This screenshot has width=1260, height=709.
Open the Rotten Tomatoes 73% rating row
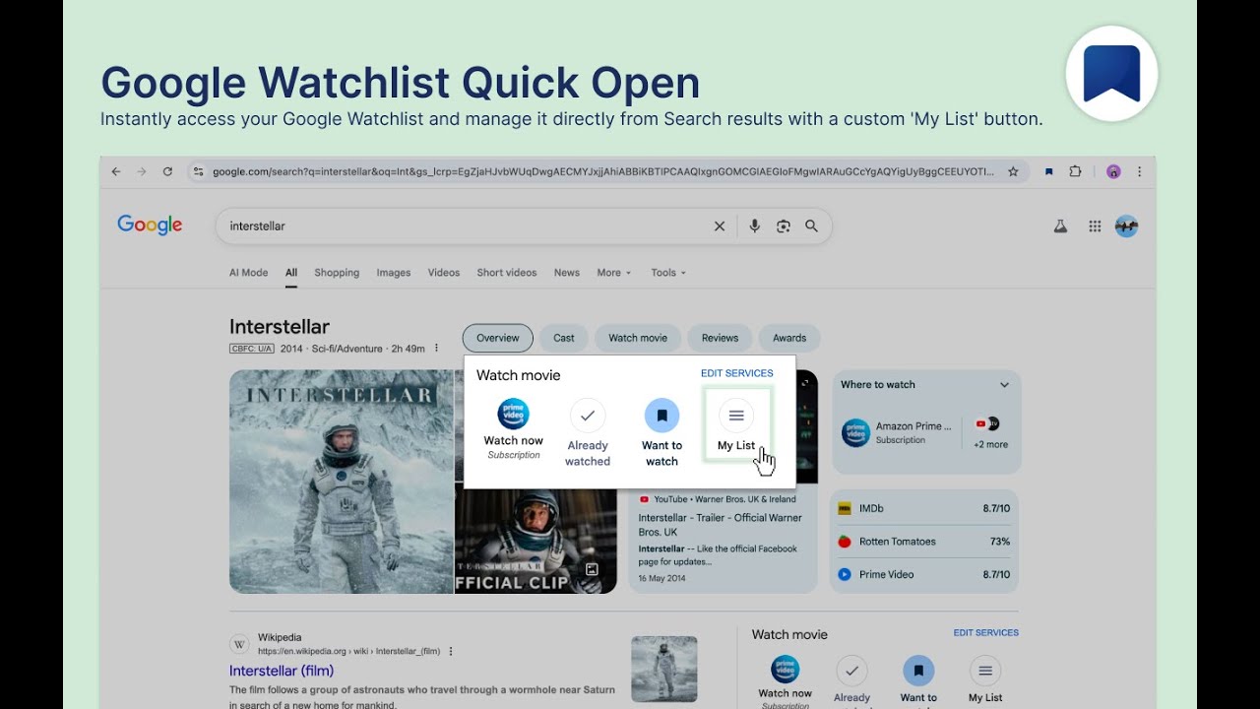925,542
